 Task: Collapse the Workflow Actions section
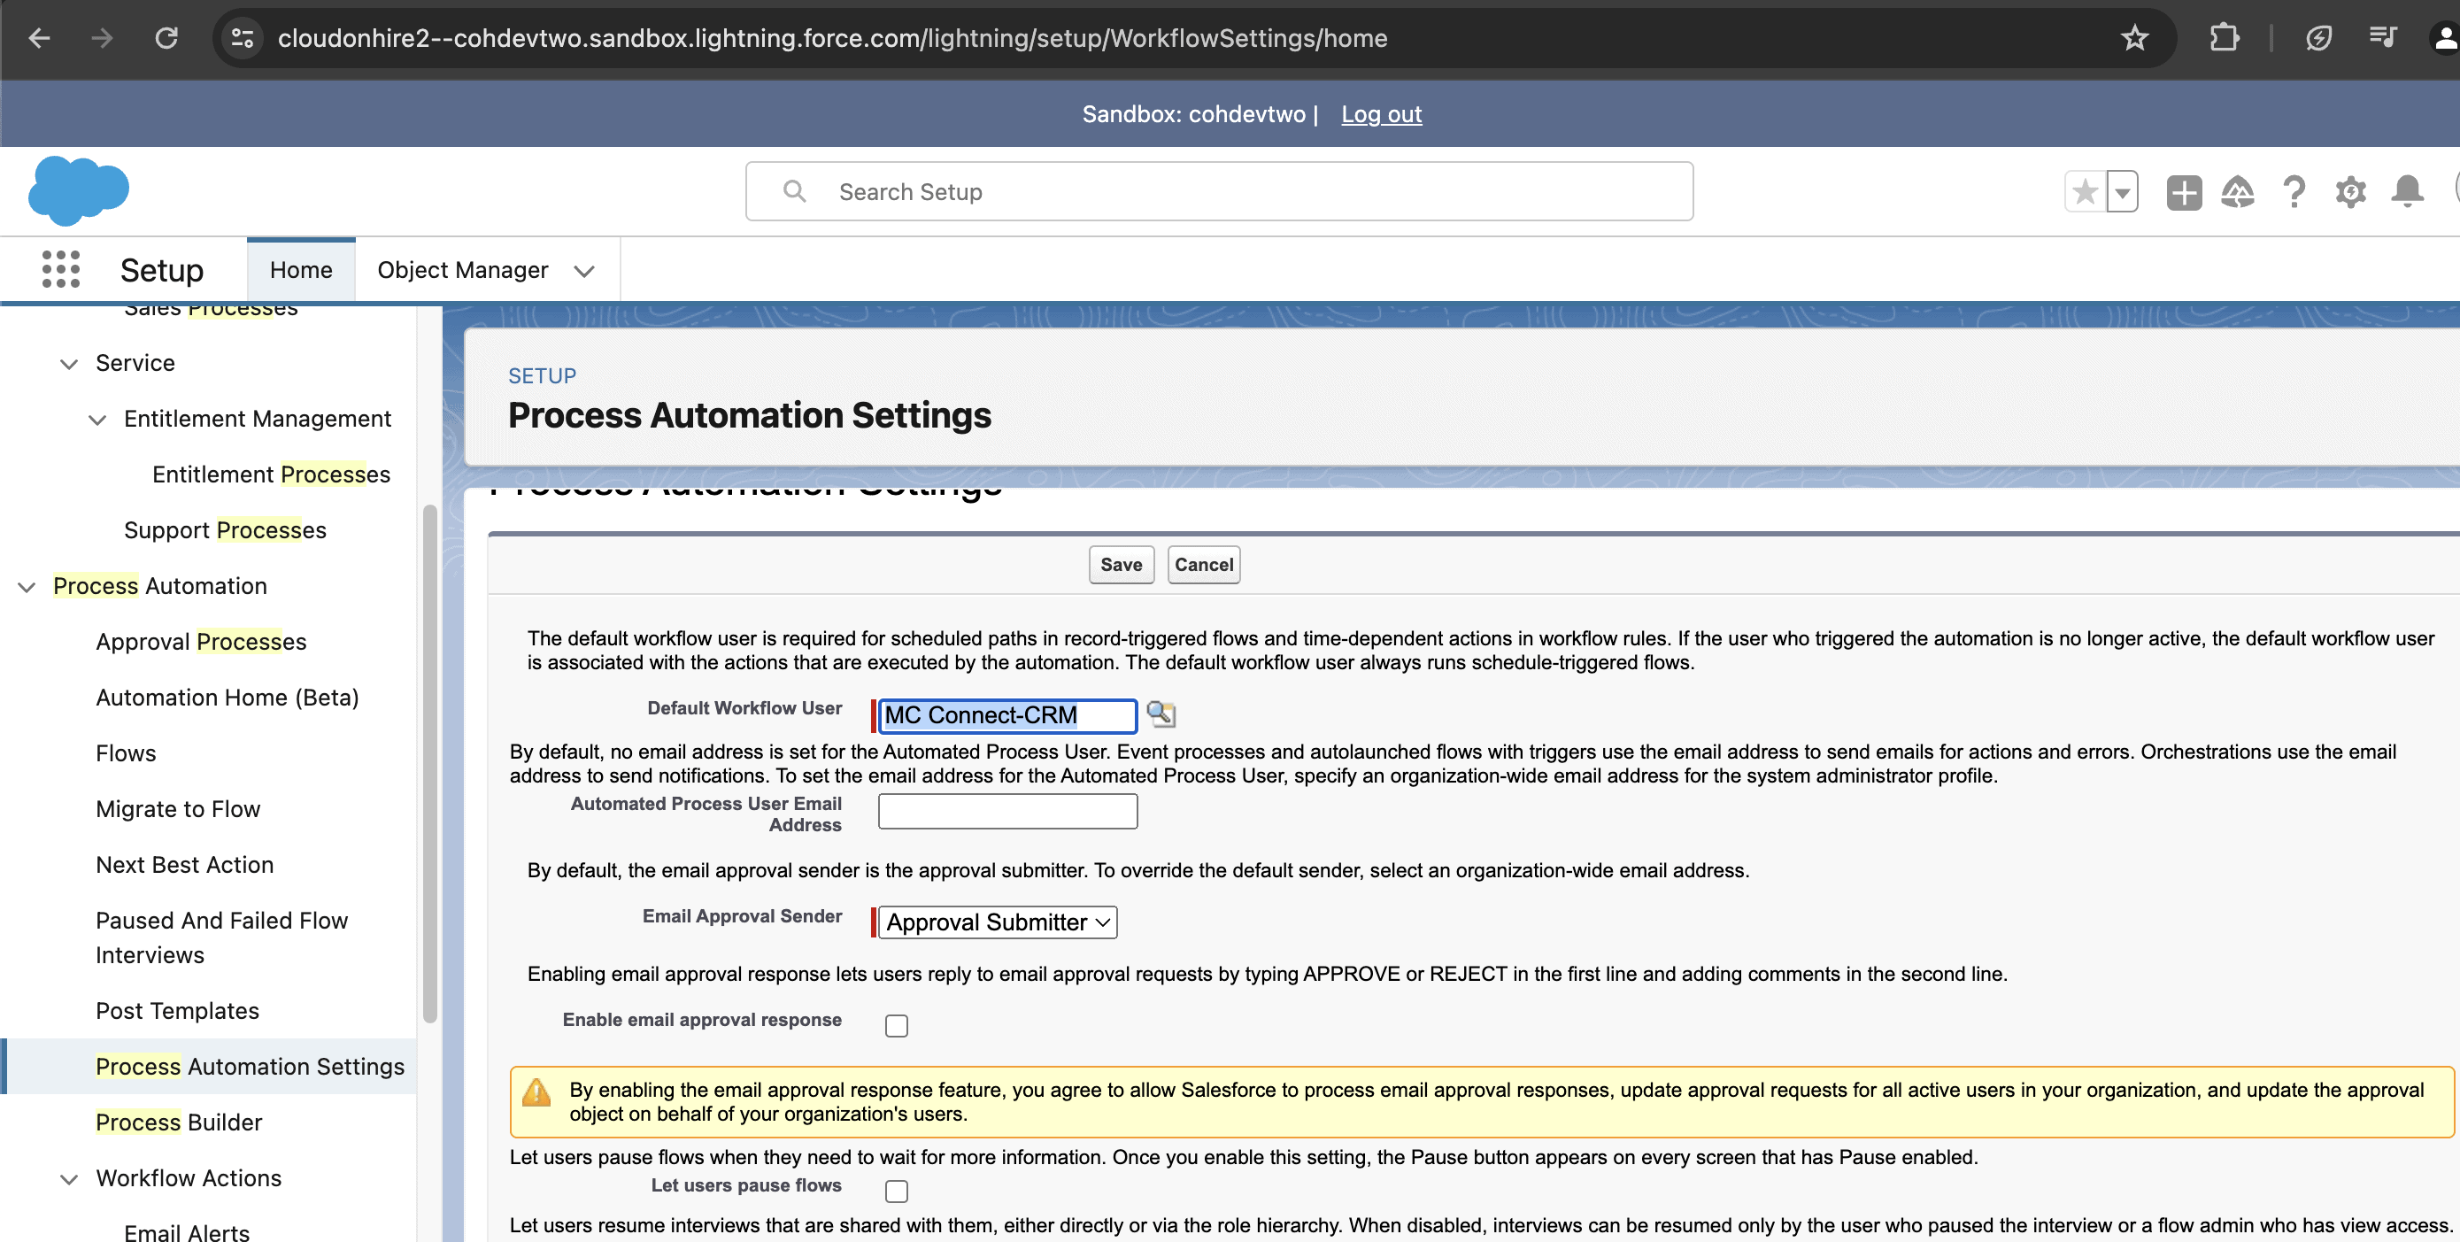[69, 1179]
